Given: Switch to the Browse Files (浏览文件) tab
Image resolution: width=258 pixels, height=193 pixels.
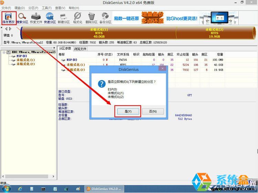Looking at the screenshot, I should coord(80,49).
